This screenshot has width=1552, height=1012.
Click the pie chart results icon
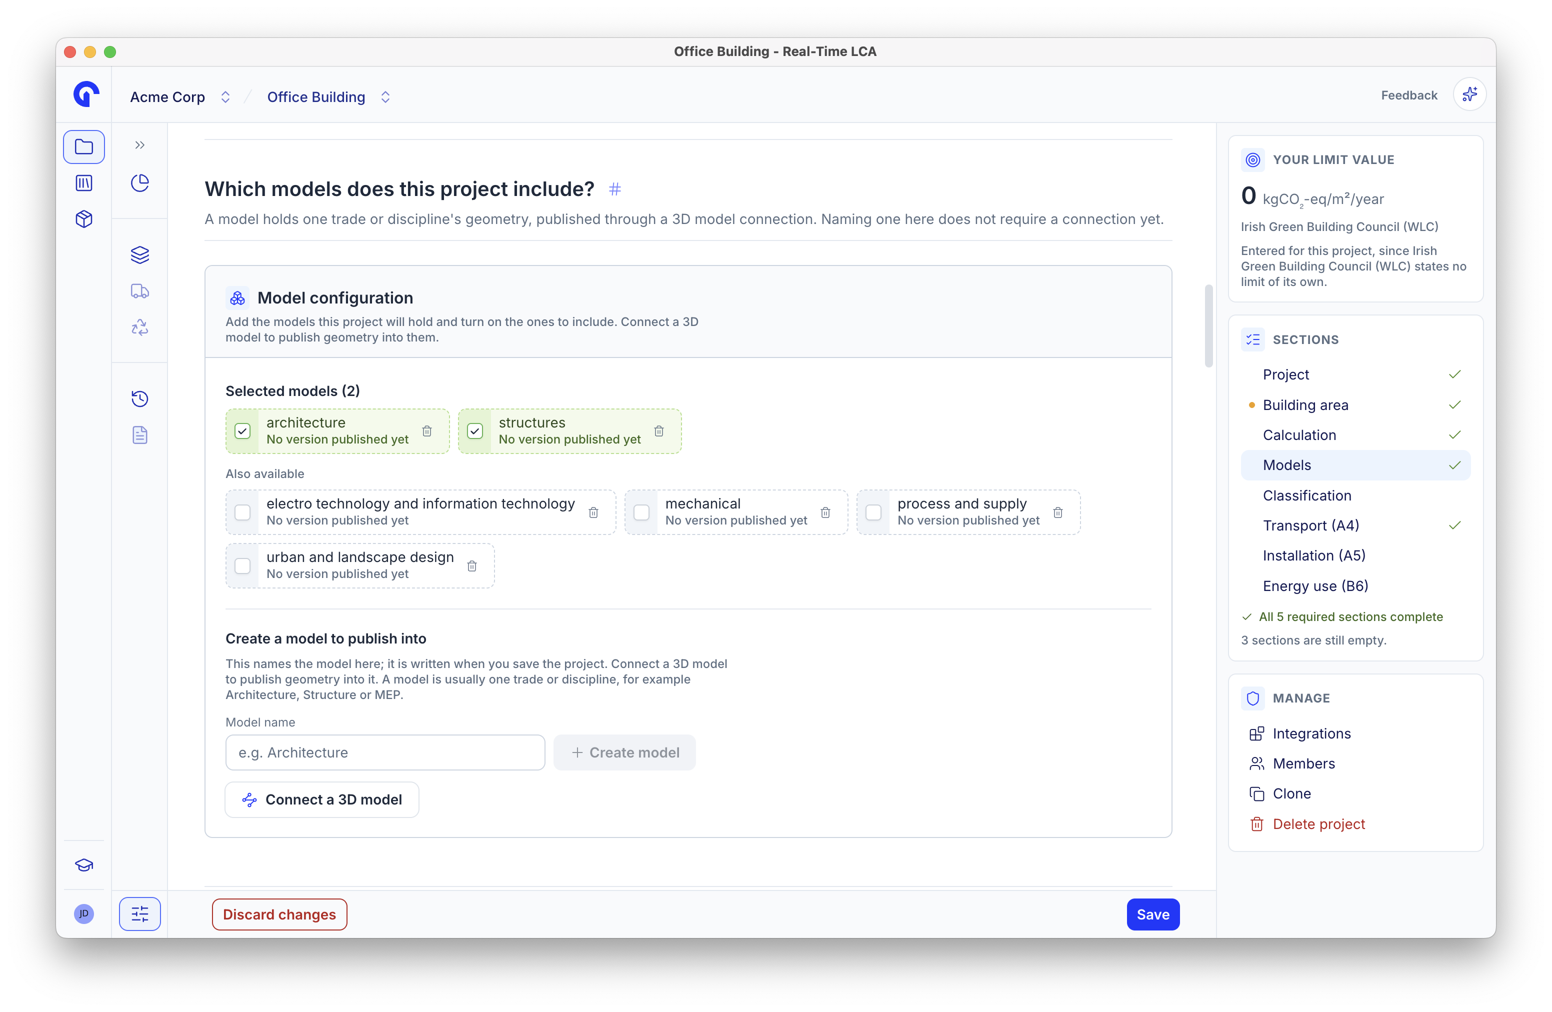(x=139, y=183)
